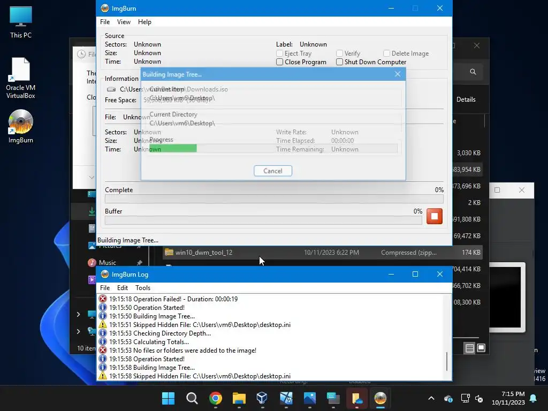Click the Building Image Tree progress bar
This screenshot has width=548, height=411.
click(273, 148)
